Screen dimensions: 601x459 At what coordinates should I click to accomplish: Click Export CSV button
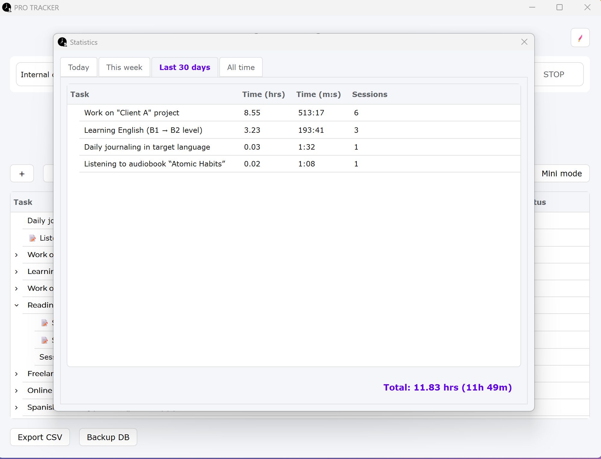tap(40, 437)
